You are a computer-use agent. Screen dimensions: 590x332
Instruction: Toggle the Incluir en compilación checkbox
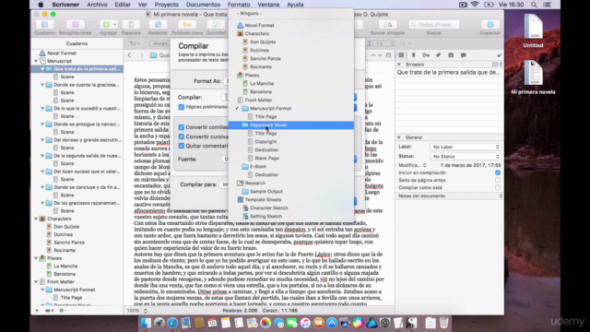pos(498,172)
